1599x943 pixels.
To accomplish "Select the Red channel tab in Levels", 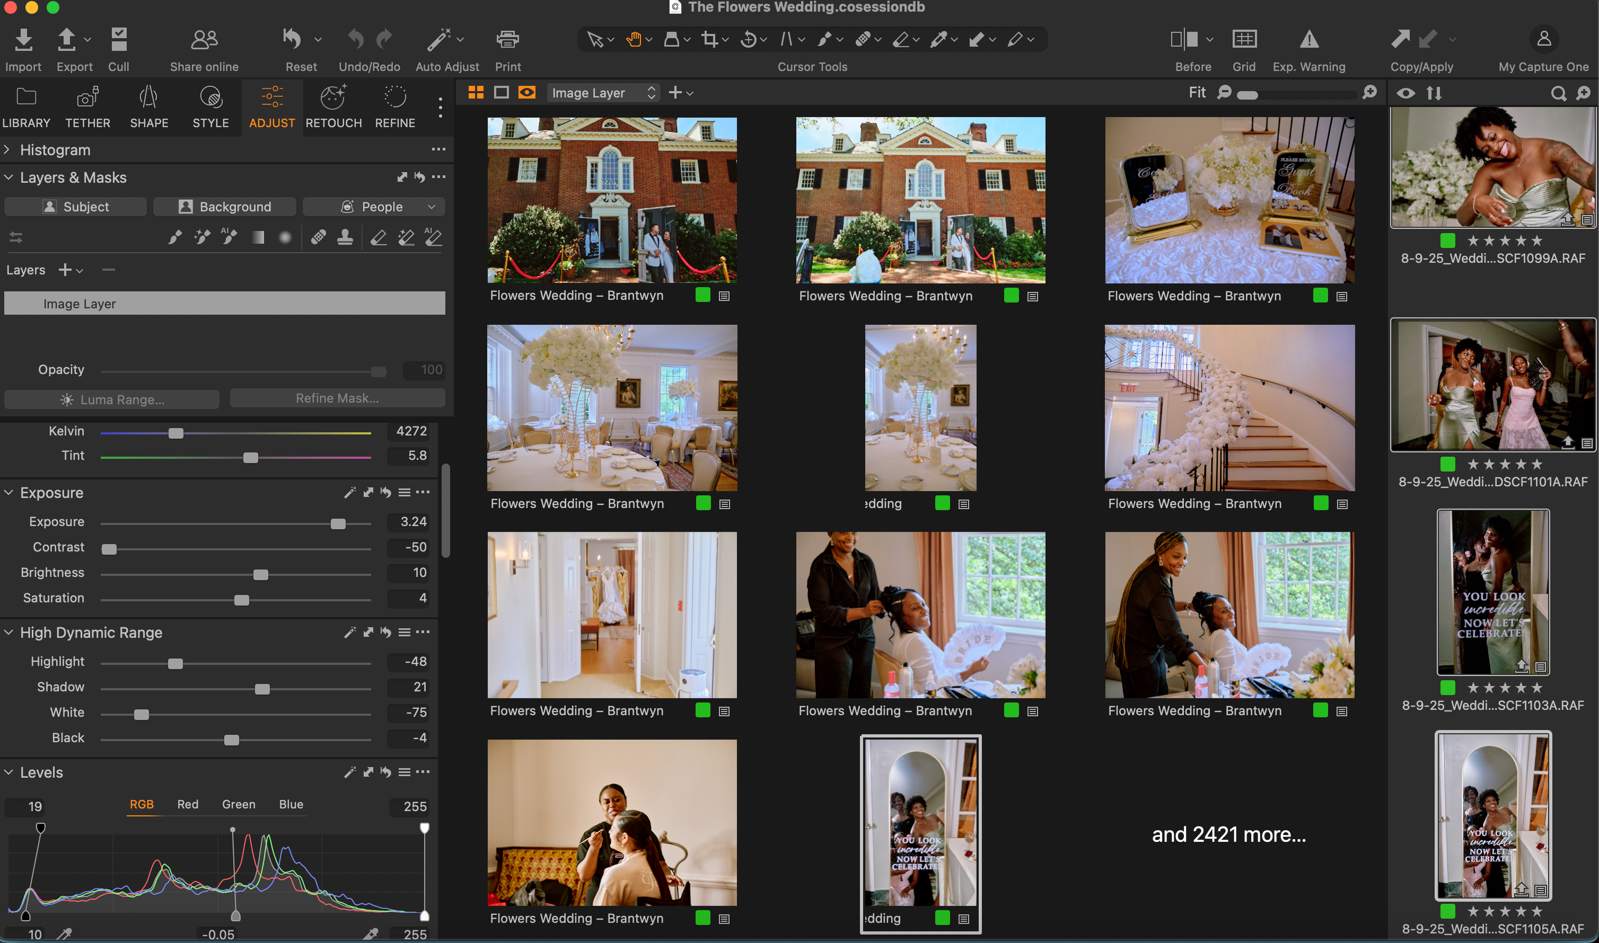I will 188,804.
